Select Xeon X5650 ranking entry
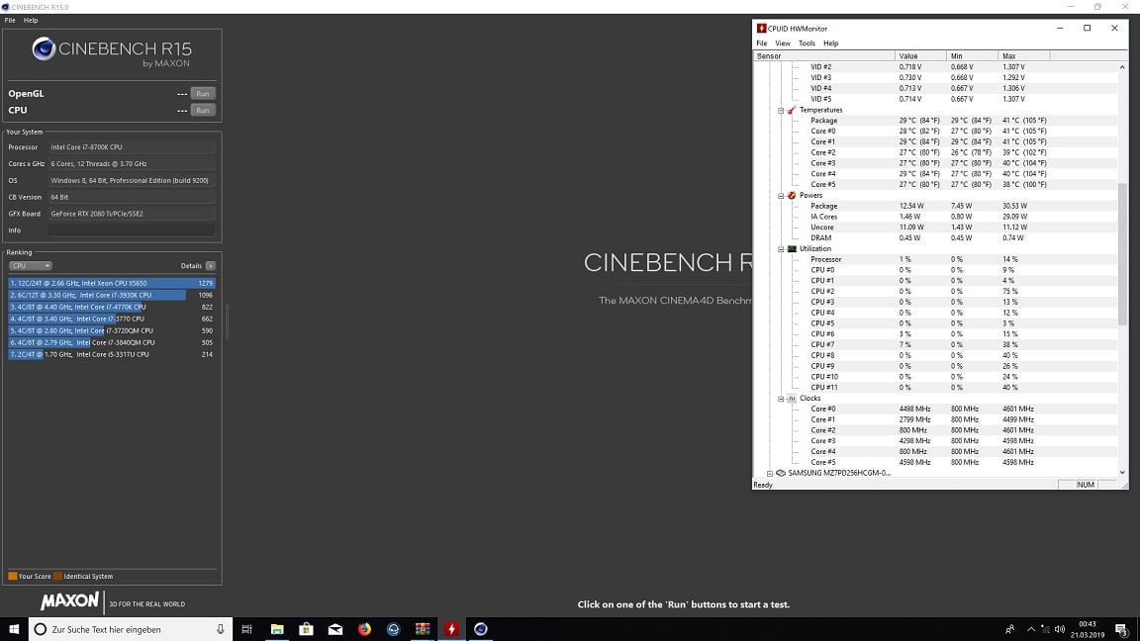This screenshot has width=1140, height=641. tap(112, 284)
